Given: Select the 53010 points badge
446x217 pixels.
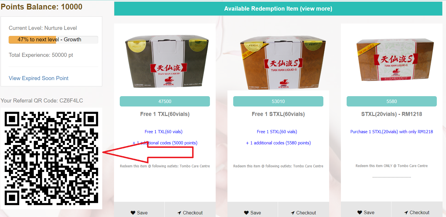Looking at the screenshot, I should point(278,101).
